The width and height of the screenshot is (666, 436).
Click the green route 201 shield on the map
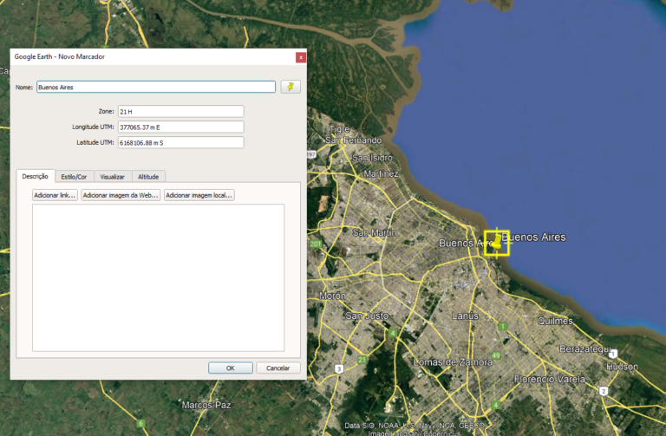[x=314, y=244]
